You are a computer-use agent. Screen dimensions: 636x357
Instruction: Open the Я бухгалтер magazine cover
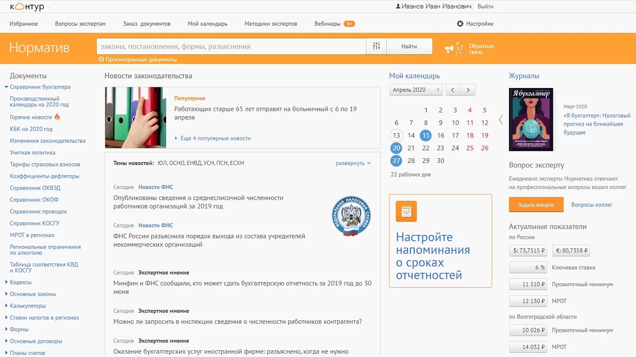[532, 120]
